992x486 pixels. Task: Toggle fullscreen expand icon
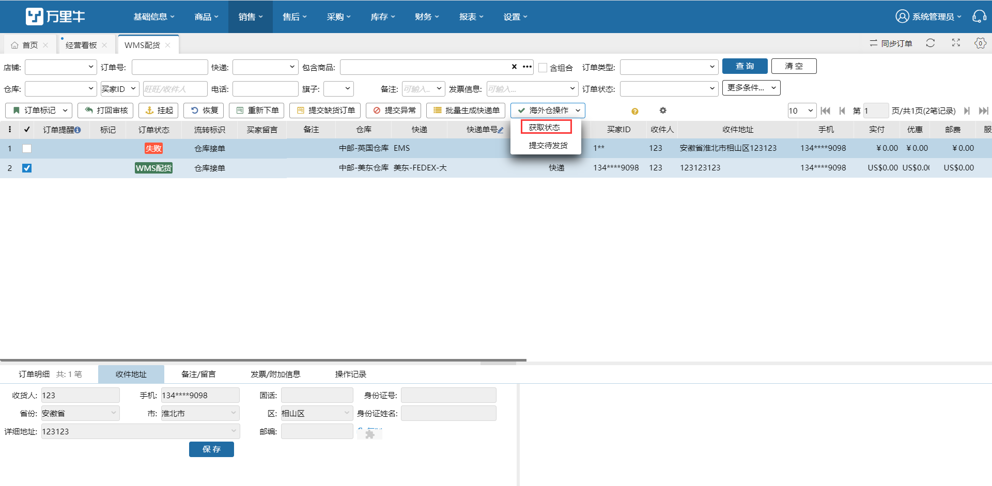tap(956, 43)
